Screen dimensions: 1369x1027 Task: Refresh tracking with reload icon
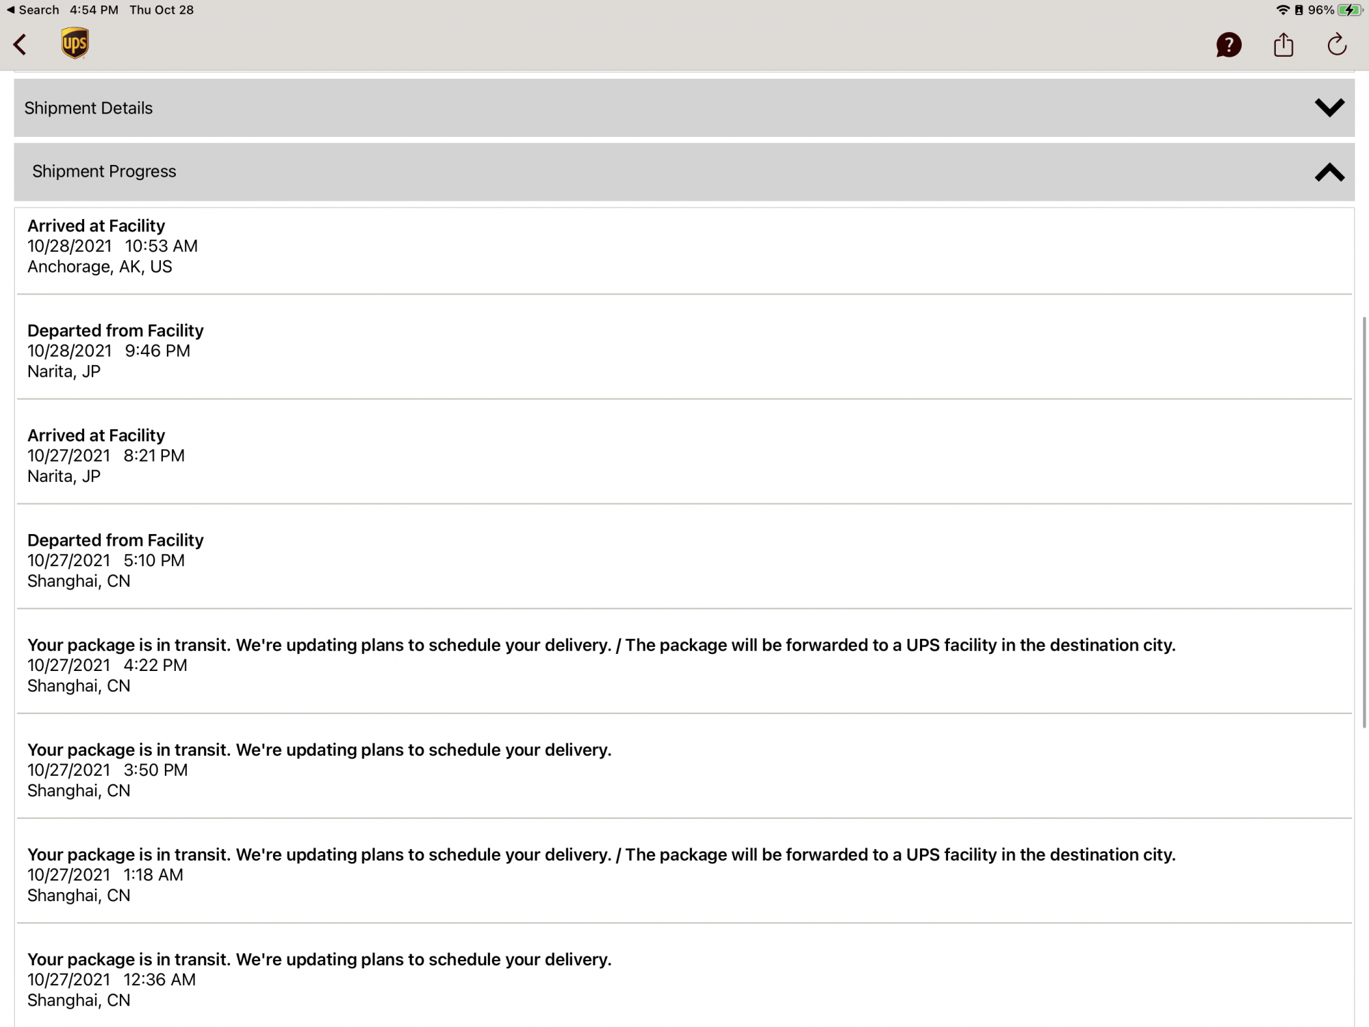pyautogui.click(x=1337, y=45)
